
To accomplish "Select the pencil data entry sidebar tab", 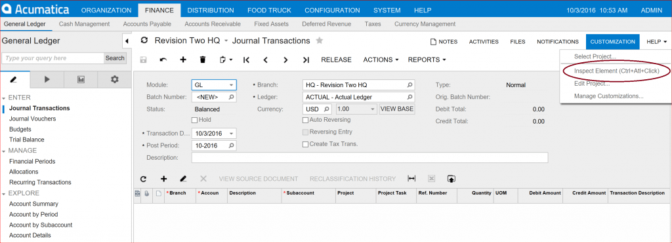I will coord(14,79).
